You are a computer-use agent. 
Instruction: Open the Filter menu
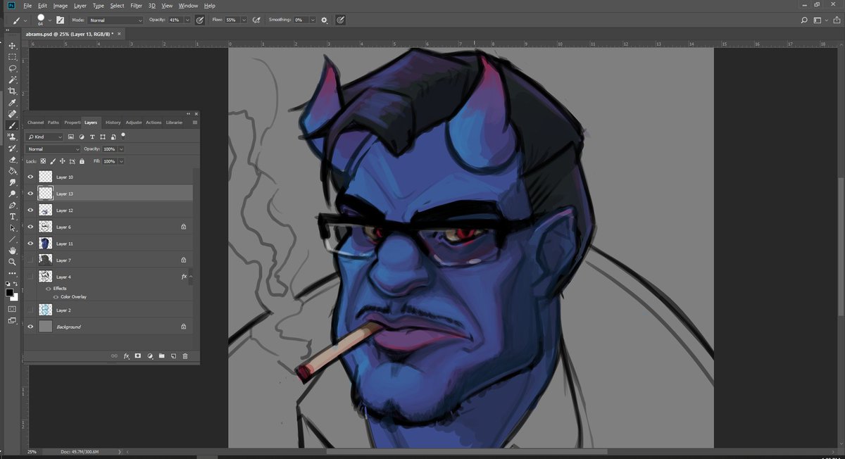pos(136,6)
